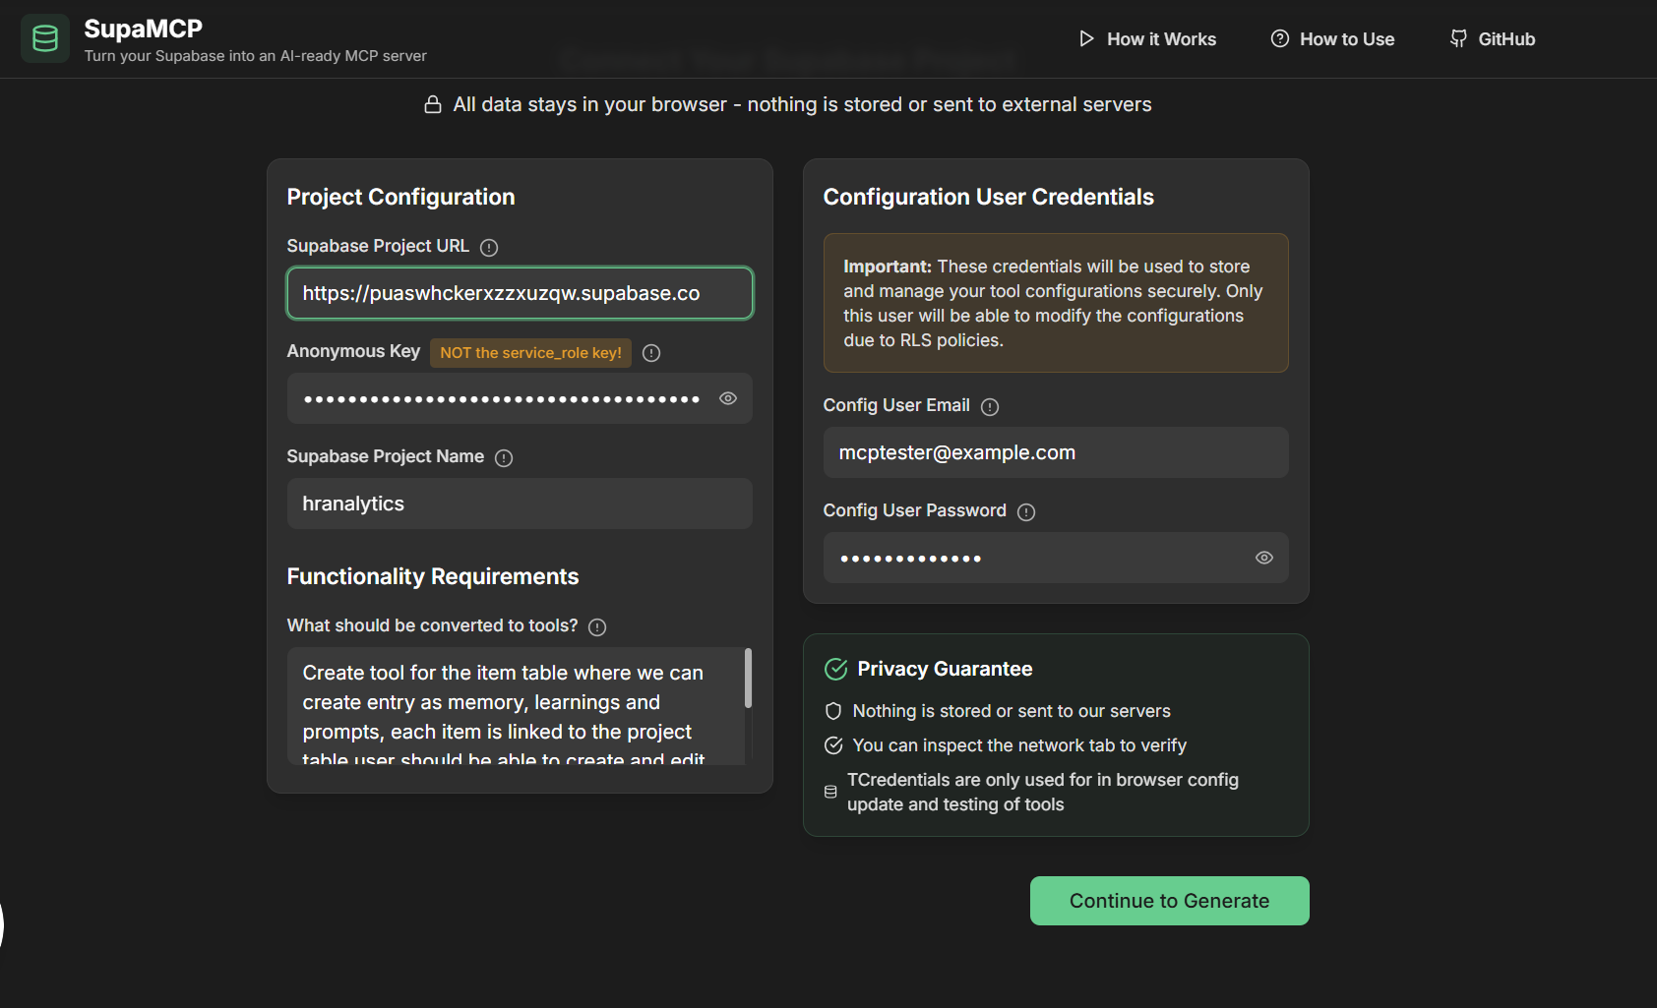Focus the Config User Password field
Screen dimensions: 1657x1008
1056,558
